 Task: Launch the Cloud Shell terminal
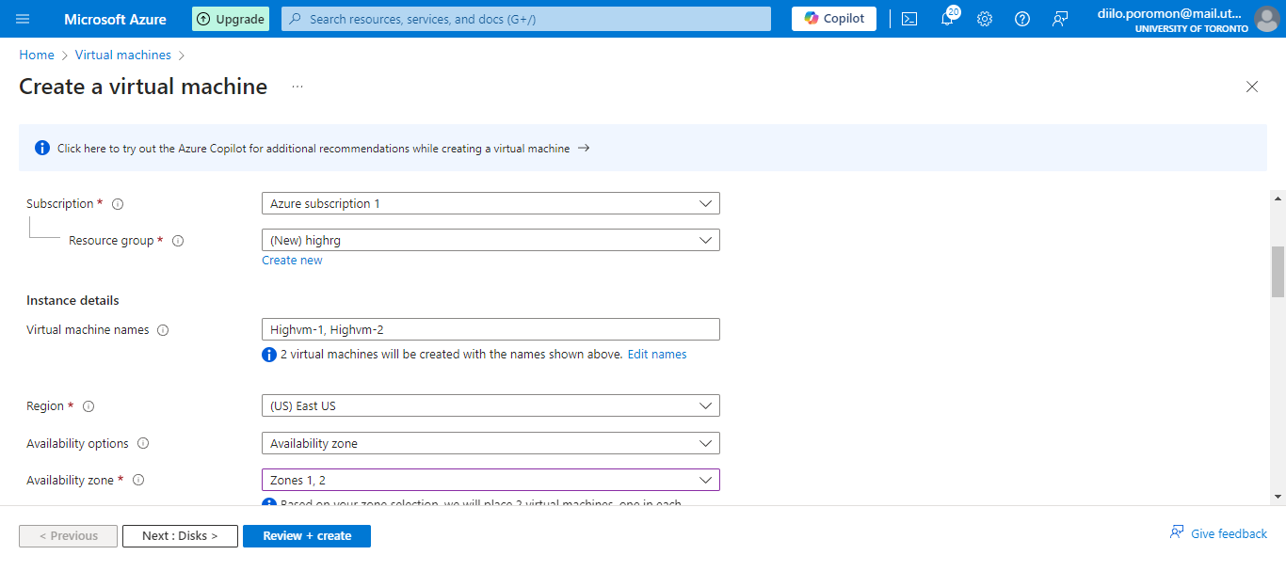[908, 18]
